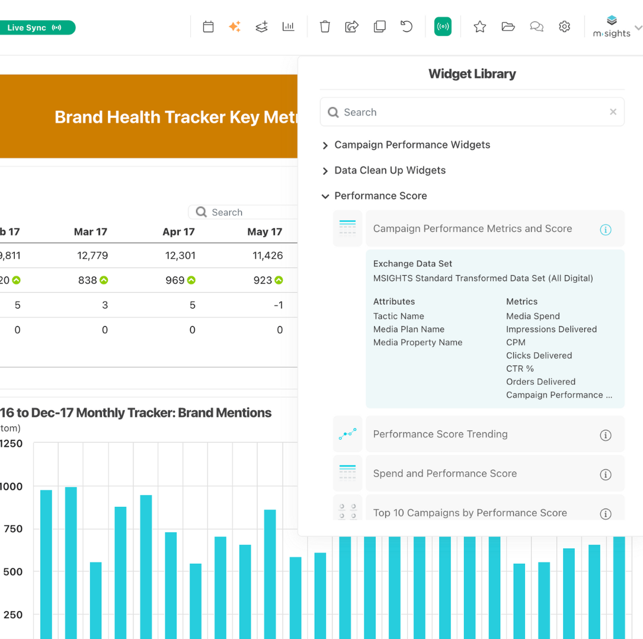Viewport: 643px width, 639px height.
Task: Collapse the Performance Score category
Action: coord(325,196)
